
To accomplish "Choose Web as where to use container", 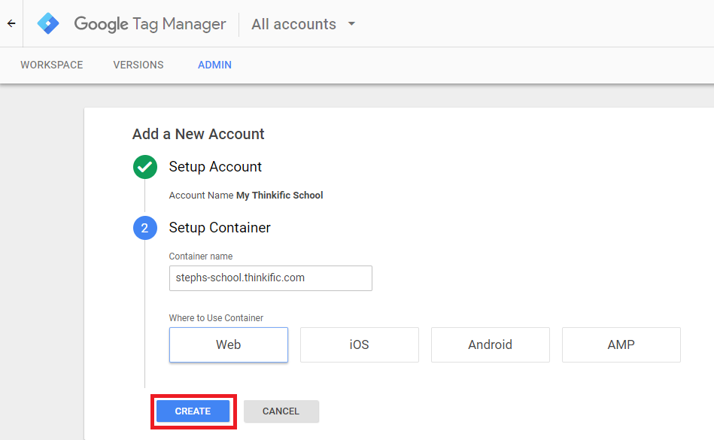I will [228, 344].
